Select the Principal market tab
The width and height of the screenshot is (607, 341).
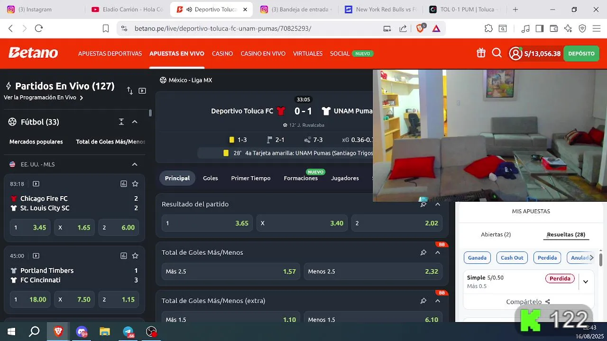pyautogui.click(x=177, y=178)
